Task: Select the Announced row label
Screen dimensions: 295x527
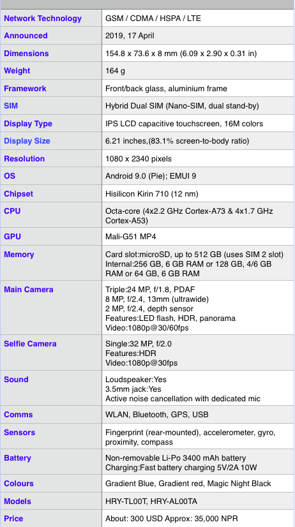Action: click(x=26, y=36)
